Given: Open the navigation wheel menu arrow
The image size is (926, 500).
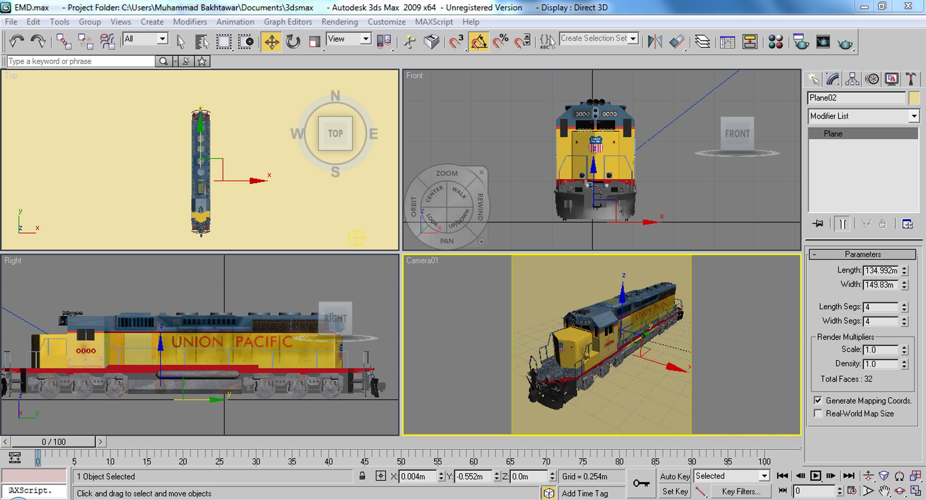Looking at the screenshot, I should coord(481,242).
